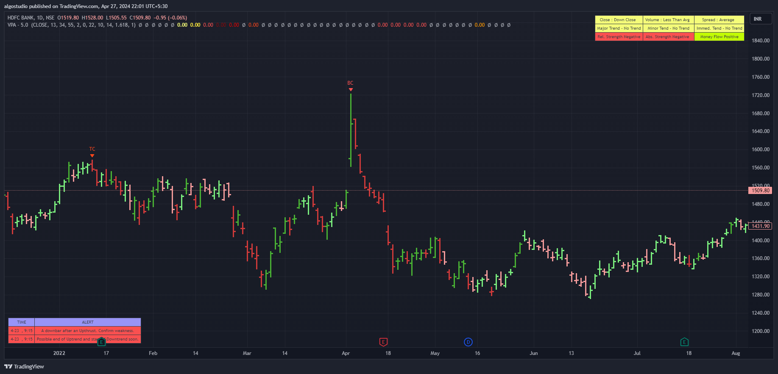Click the 1400.00 price axis label

click(761, 241)
